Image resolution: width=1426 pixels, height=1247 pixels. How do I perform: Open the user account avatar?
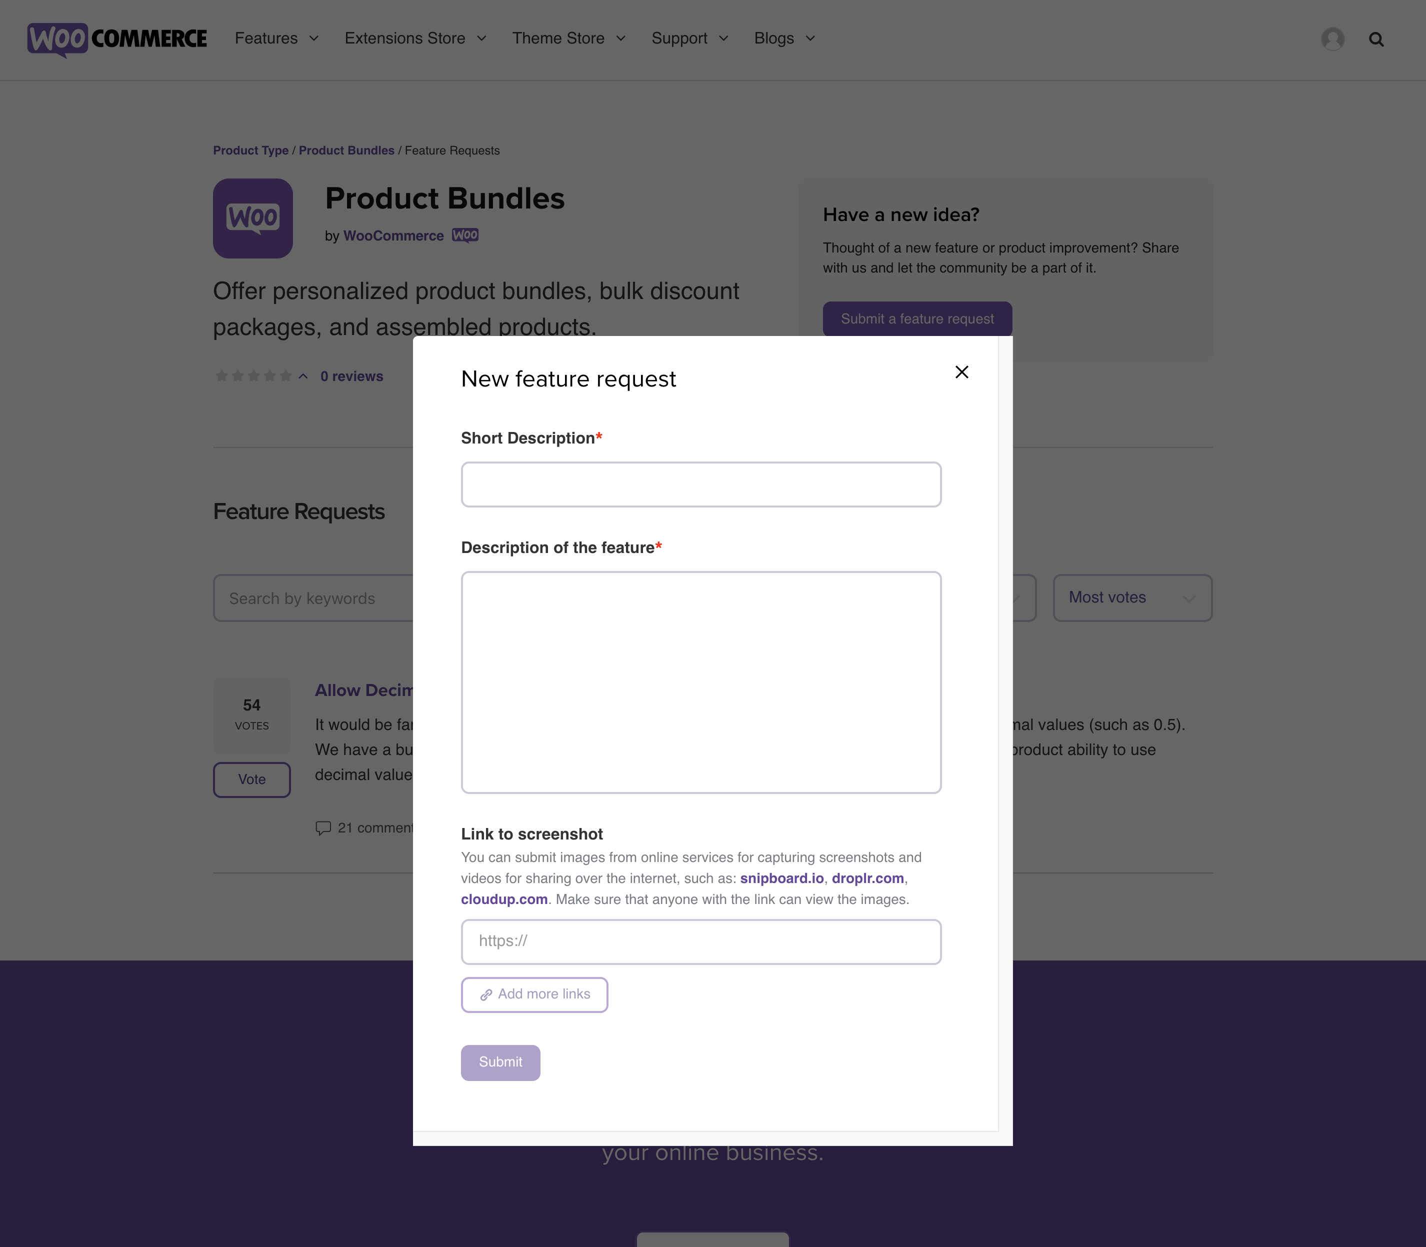tap(1332, 39)
